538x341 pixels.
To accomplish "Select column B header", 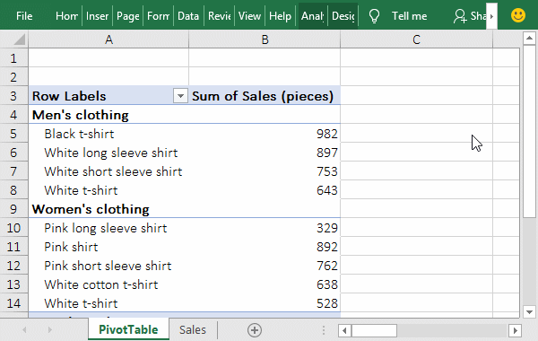I will tap(265, 39).
